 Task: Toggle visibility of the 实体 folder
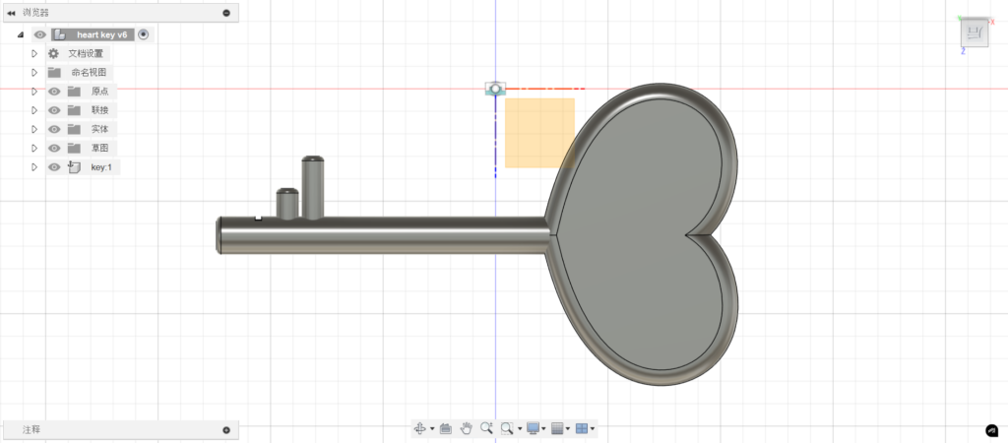click(x=55, y=129)
